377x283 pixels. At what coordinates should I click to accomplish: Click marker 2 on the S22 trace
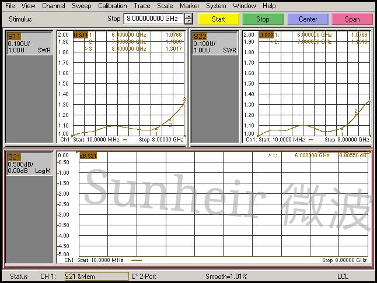[357, 113]
